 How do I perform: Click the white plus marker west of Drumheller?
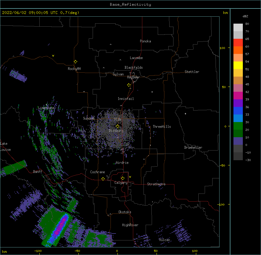(185, 114)
